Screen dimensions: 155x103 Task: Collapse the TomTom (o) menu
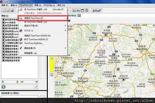click(x=26, y=5)
